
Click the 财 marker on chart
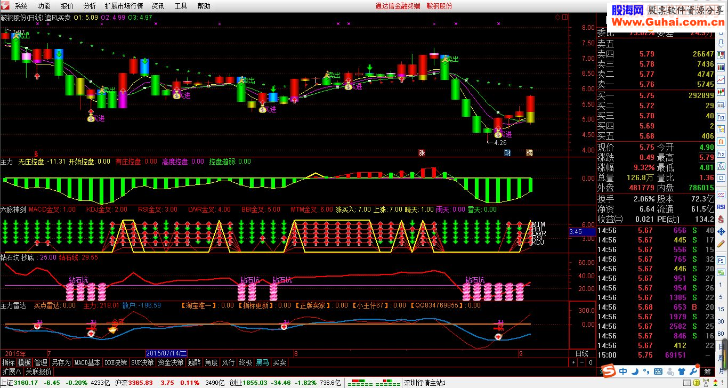pyautogui.click(x=508, y=152)
